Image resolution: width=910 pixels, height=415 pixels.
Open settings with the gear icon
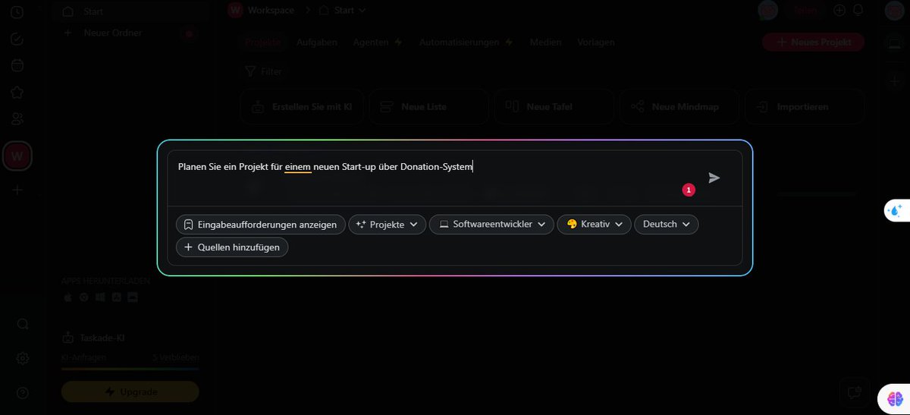click(x=23, y=358)
